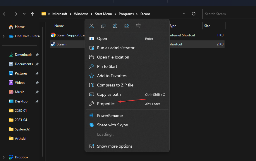Refresh the Steam folder view
Viewport: 256px width, 161px height.
pos(193,14)
